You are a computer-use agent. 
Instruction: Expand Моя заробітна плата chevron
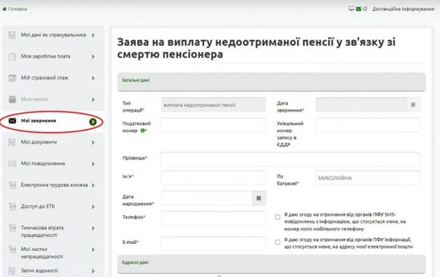point(93,57)
